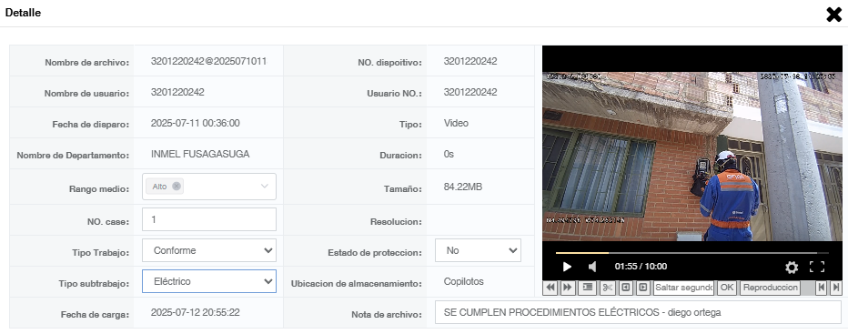848x334 pixels.
Task: Expand the Rango medio dropdown
Action: (265, 187)
